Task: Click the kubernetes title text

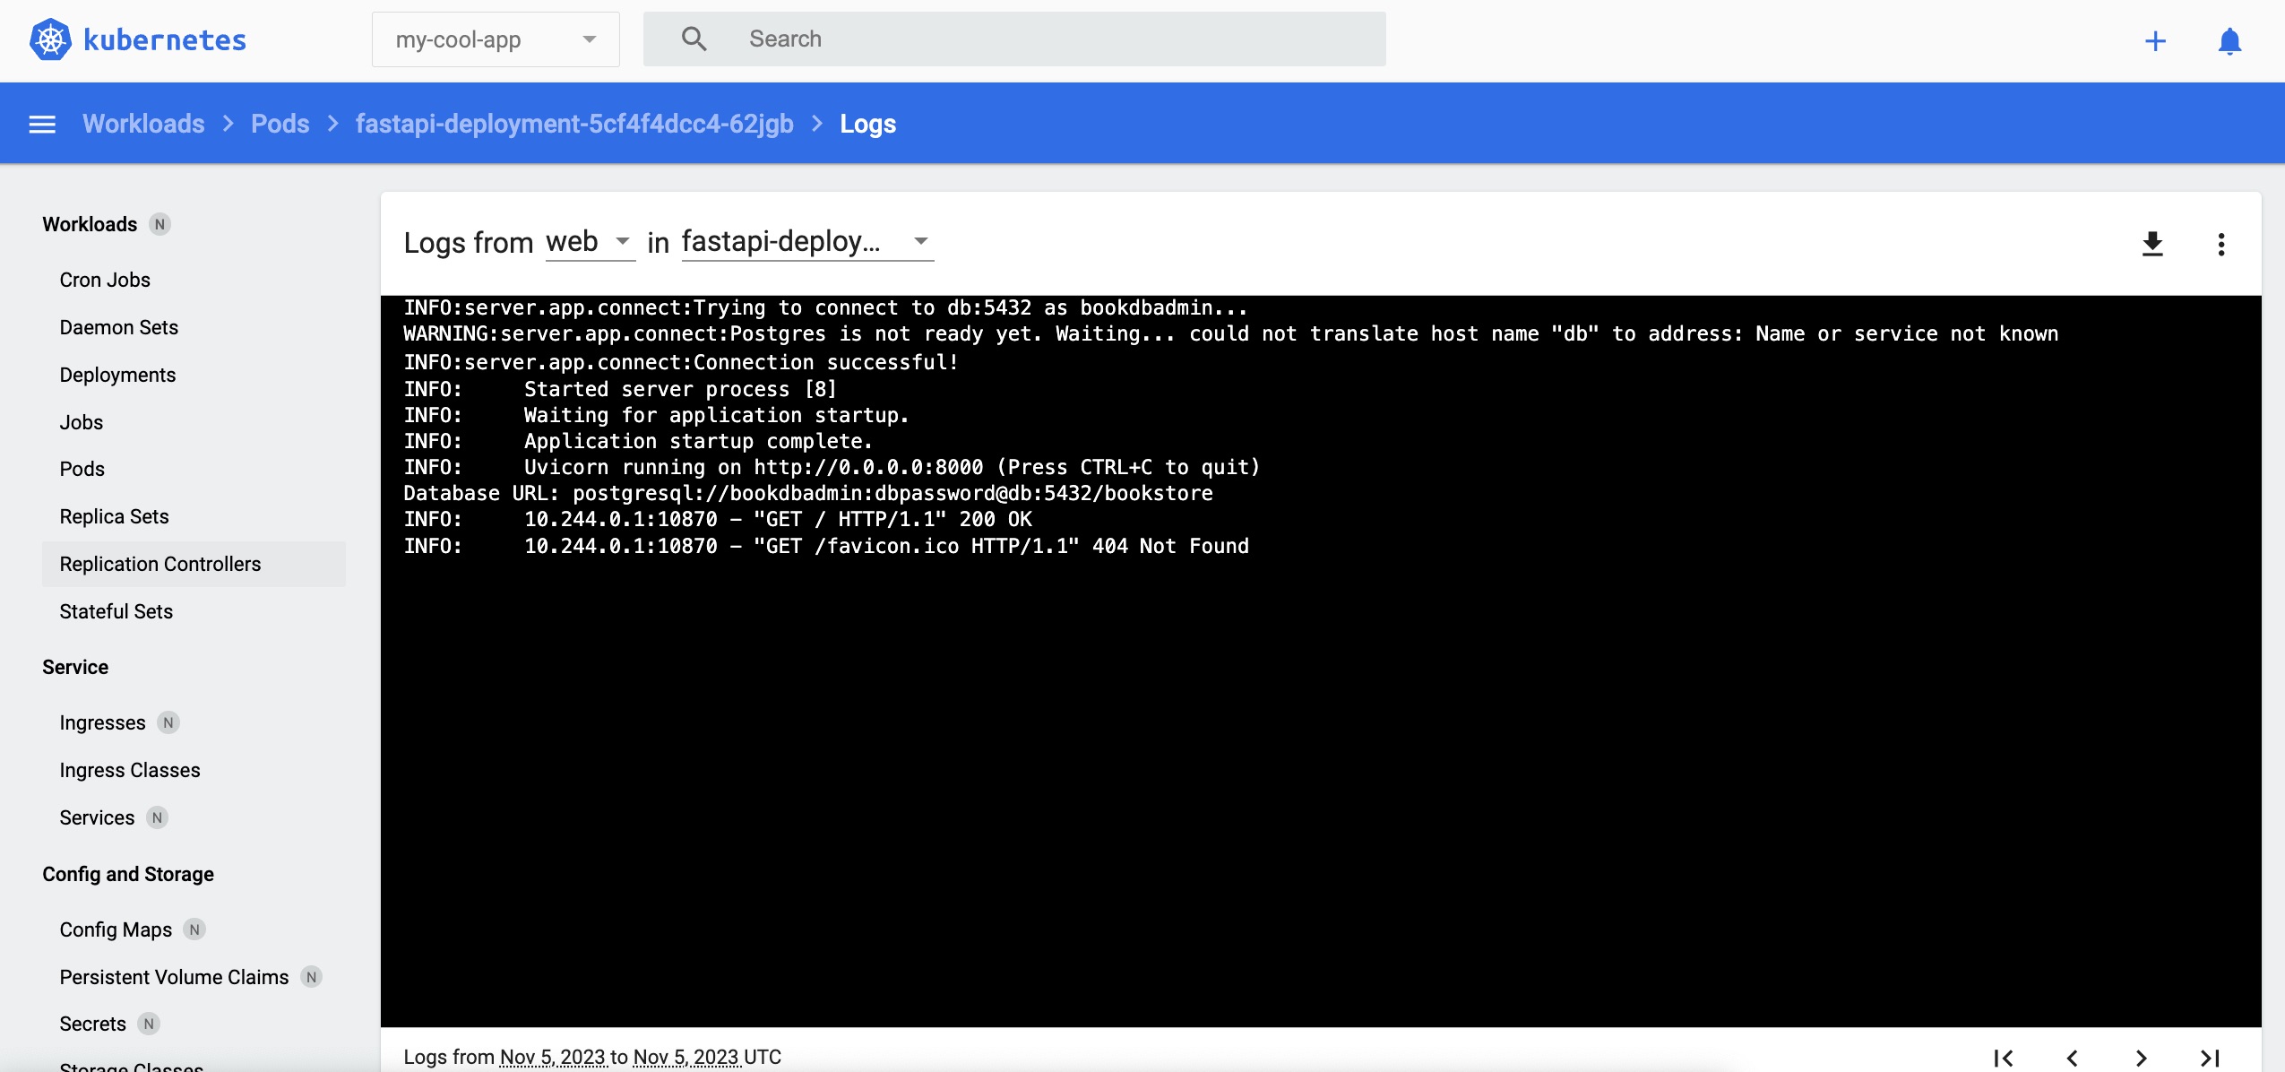Action: click(x=165, y=40)
